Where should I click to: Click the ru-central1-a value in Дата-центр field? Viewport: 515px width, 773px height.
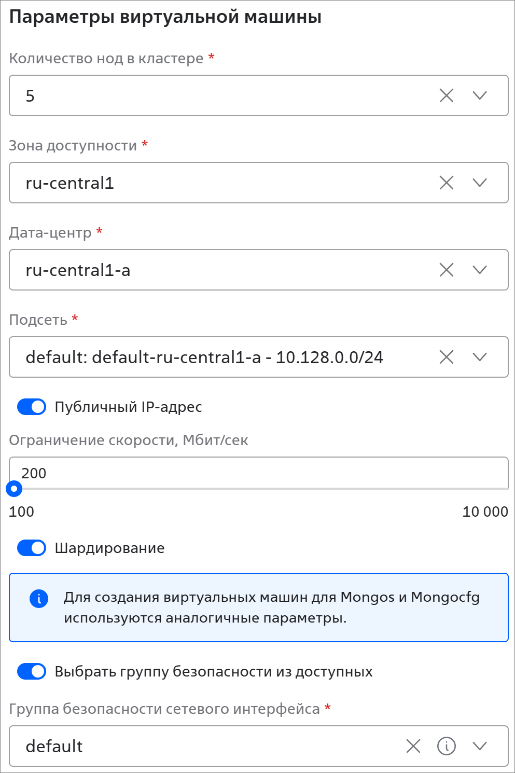tap(78, 270)
